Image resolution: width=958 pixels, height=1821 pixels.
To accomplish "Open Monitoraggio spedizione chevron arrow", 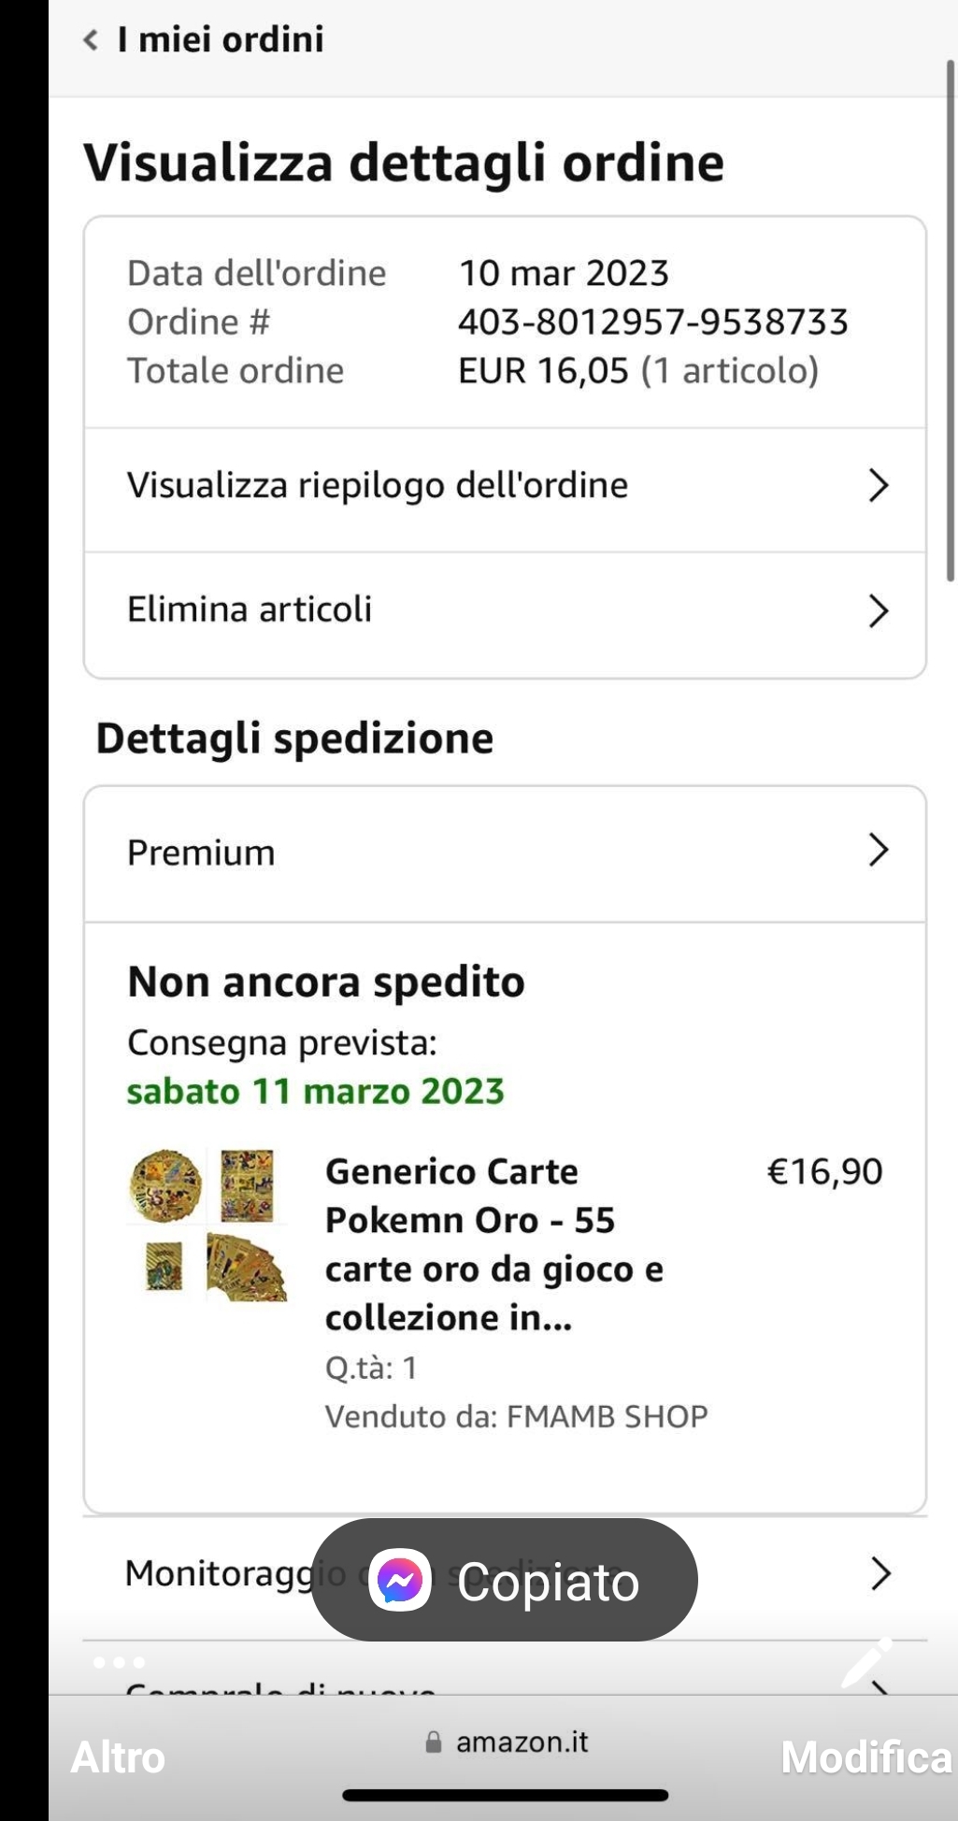I will (879, 1574).
